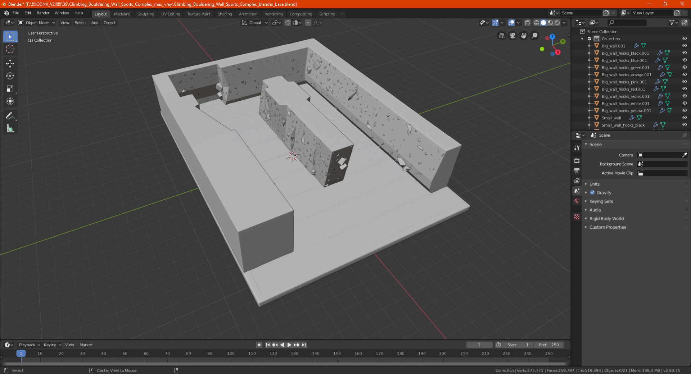Add a new workspace with plus button
The width and height of the screenshot is (691, 374).
coord(343,14)
